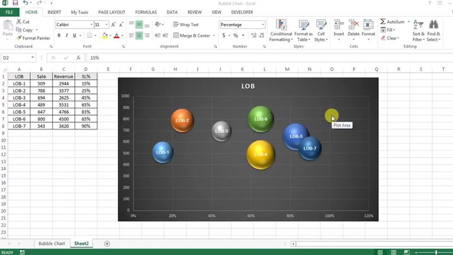Open Conditional Formatting menu

click(281, 31)
